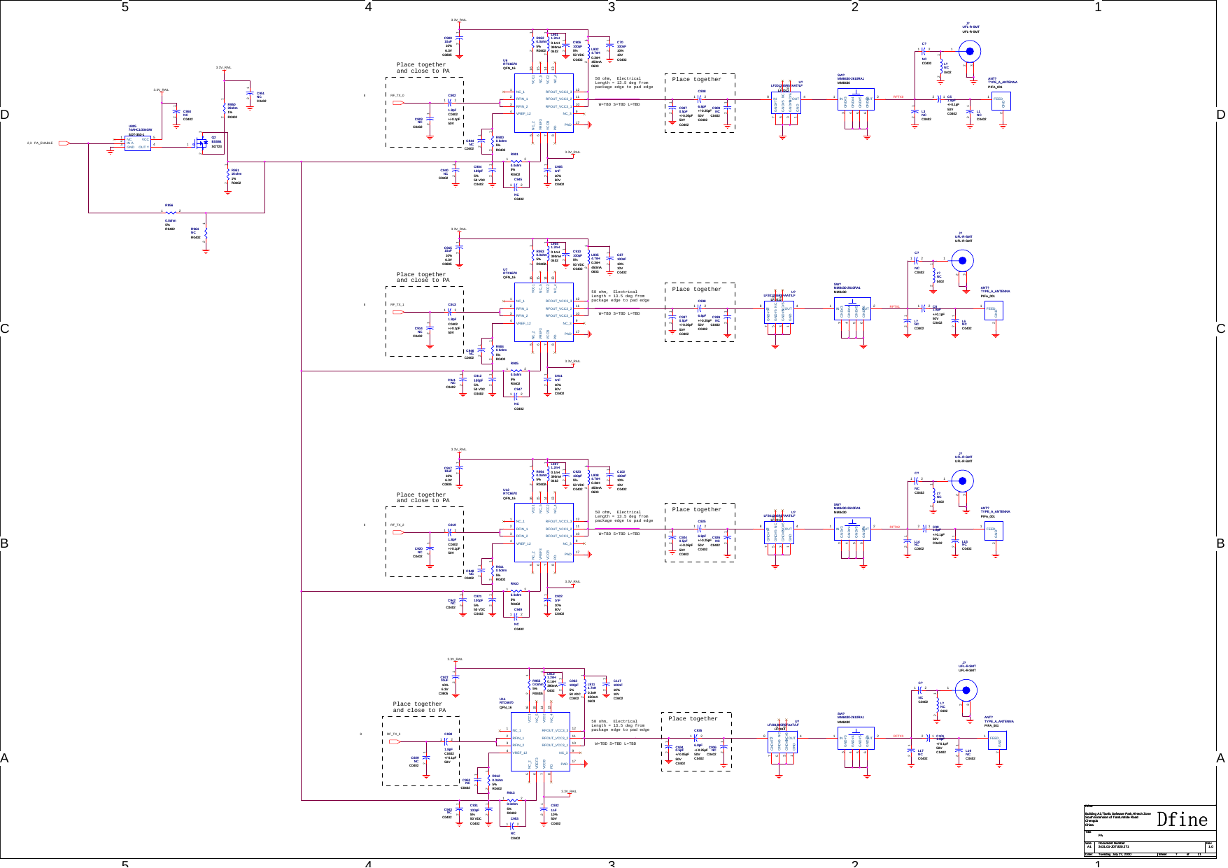The image size is (1228, 868).
Task: Select the LF2012 filter block after U14
Action: pos(782,741)
